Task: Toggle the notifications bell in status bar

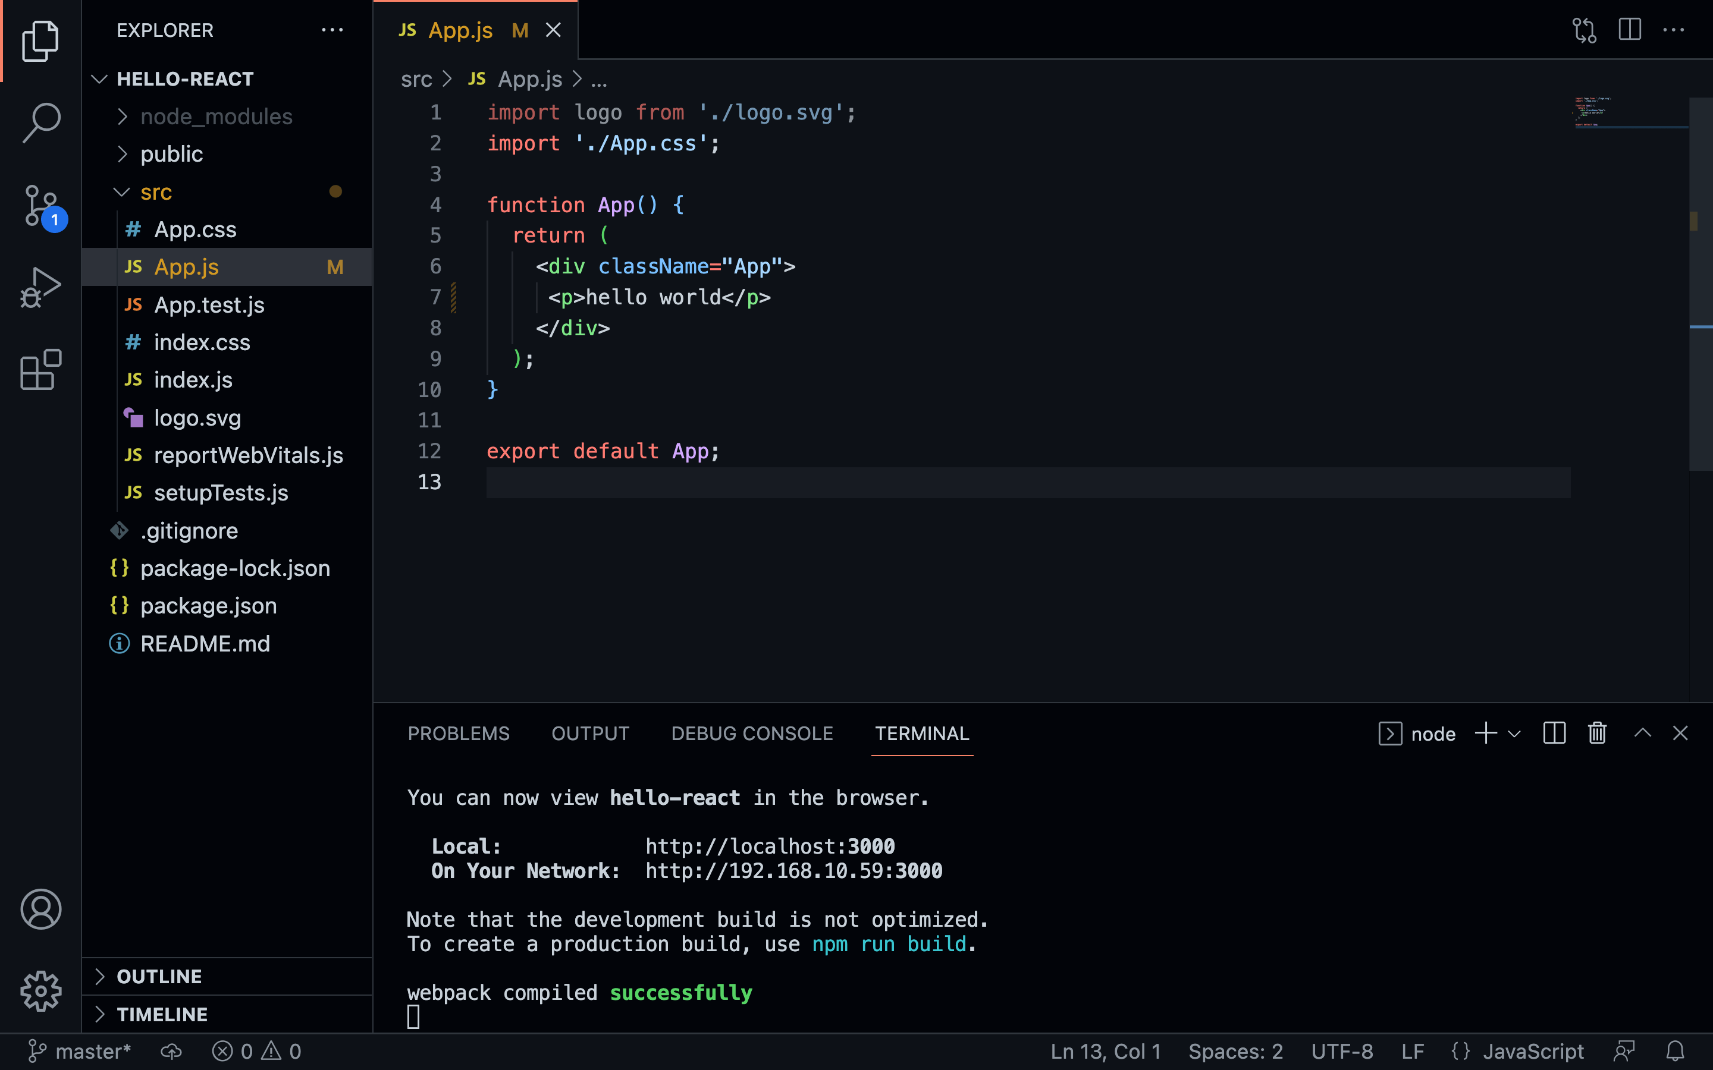Action: (1675, 1052)
